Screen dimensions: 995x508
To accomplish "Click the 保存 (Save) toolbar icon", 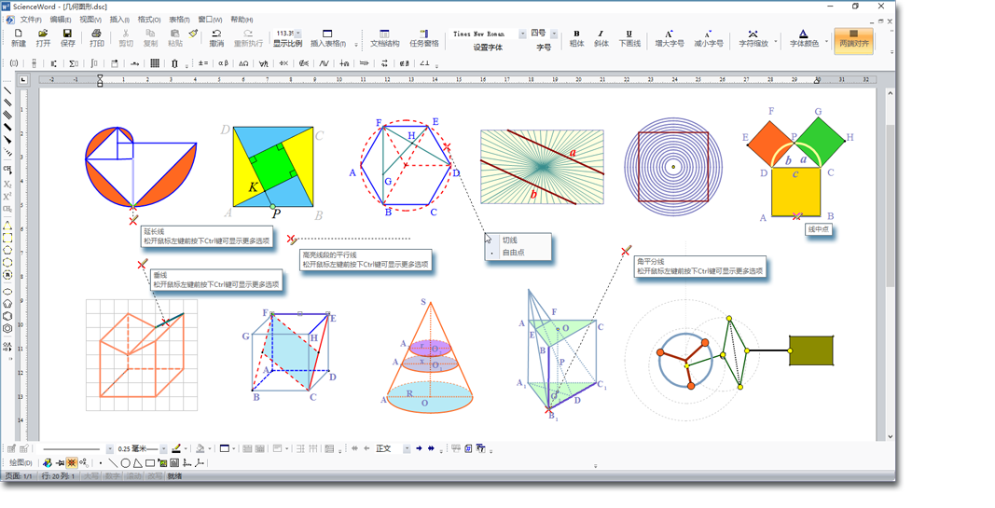I will (x=67, y=37).
